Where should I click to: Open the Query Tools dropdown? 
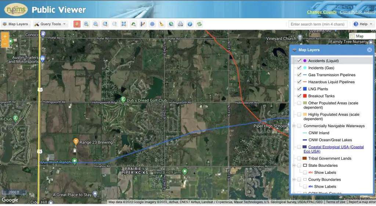pos(51,24)
